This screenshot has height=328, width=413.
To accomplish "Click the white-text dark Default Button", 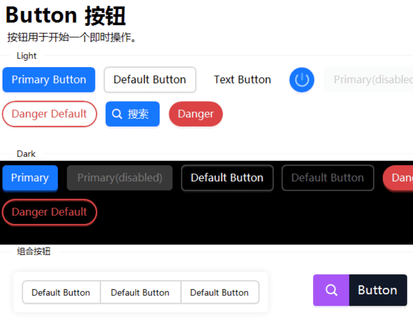I will 227,178.
